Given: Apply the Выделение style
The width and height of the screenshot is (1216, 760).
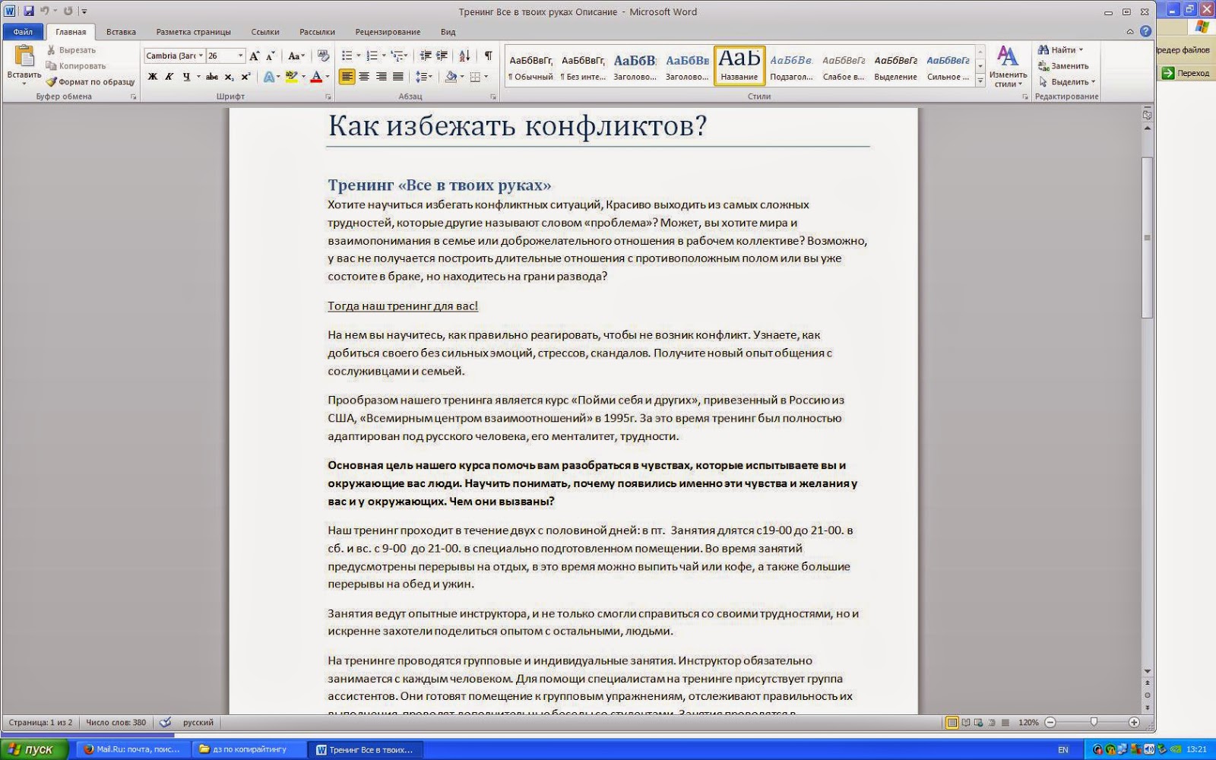Looking at the screenshot, I should 895,66.
